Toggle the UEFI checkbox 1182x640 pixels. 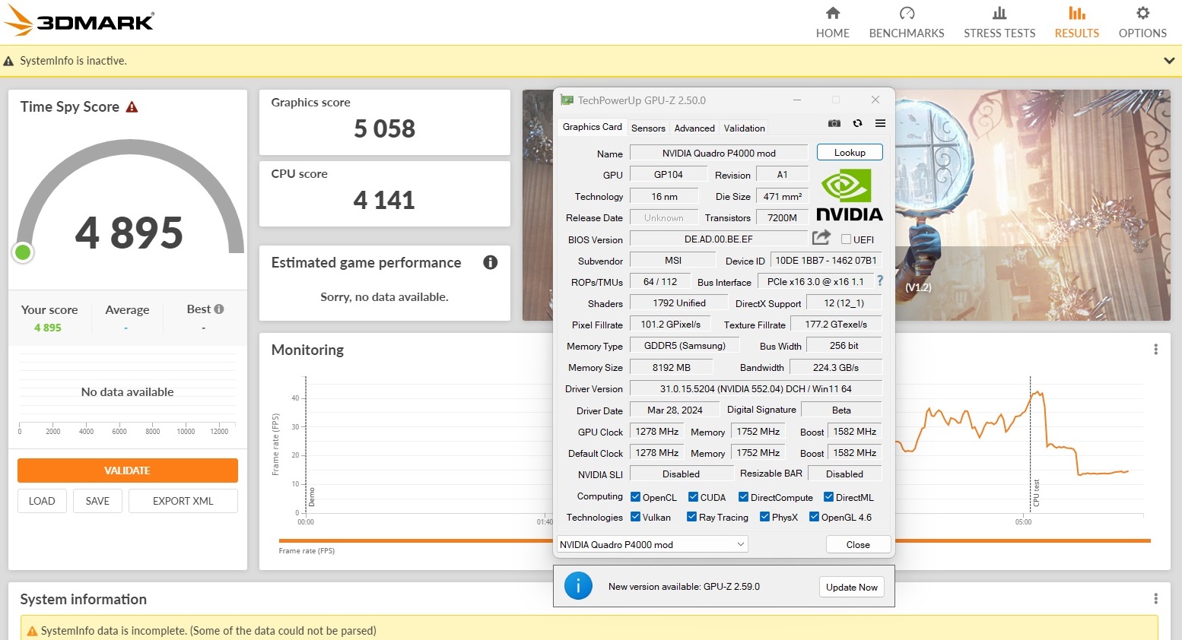(x=846, y=239)
